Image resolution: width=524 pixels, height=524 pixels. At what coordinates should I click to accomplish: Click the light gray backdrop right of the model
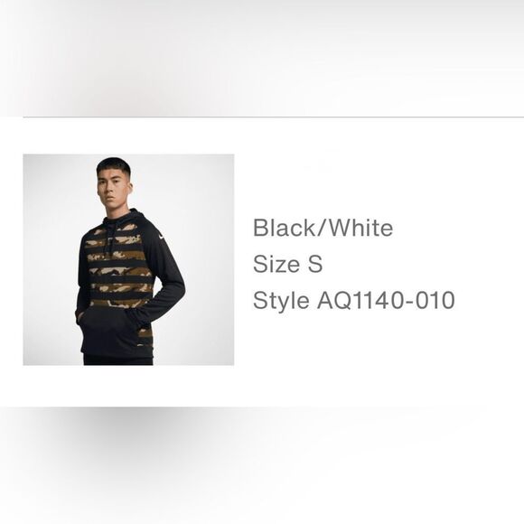tap(209, 259)
